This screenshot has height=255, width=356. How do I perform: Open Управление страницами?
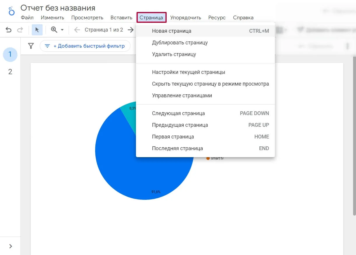[x=205, y=96]
